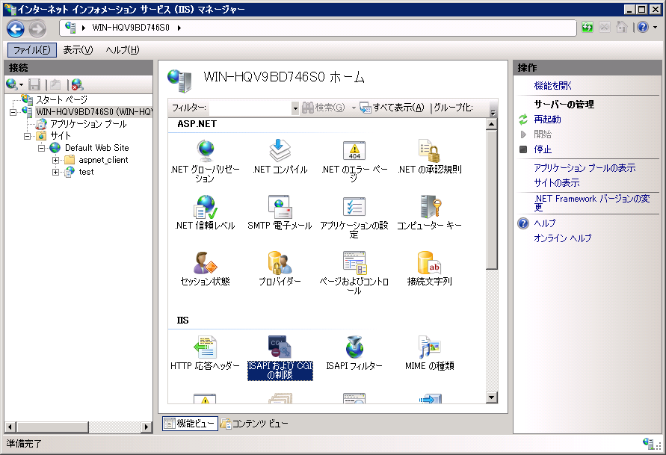Open SMTP 電子メール icon
Viewport: 666px width, 455px height.
pyautogui.click(x=280, y=207)
